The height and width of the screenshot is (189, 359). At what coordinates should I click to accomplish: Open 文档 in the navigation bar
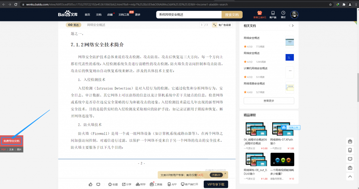(99, 15)
